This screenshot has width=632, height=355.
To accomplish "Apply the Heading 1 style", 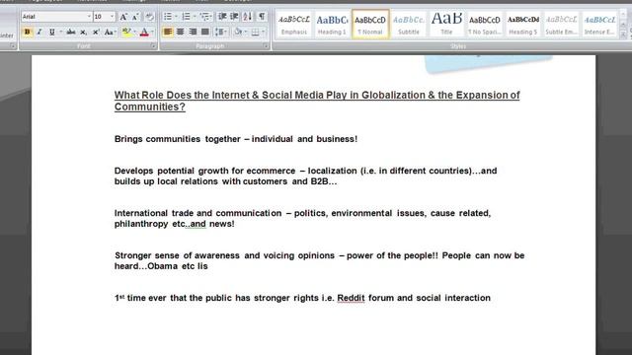I will (x=332, y=24).
